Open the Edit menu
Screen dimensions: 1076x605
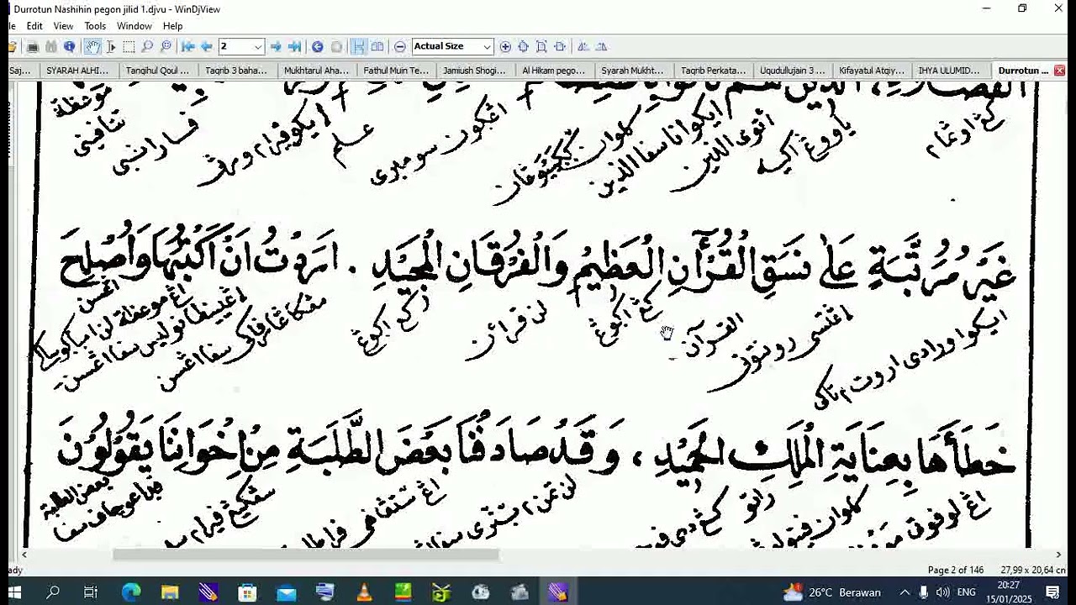[x=34, y=26]
